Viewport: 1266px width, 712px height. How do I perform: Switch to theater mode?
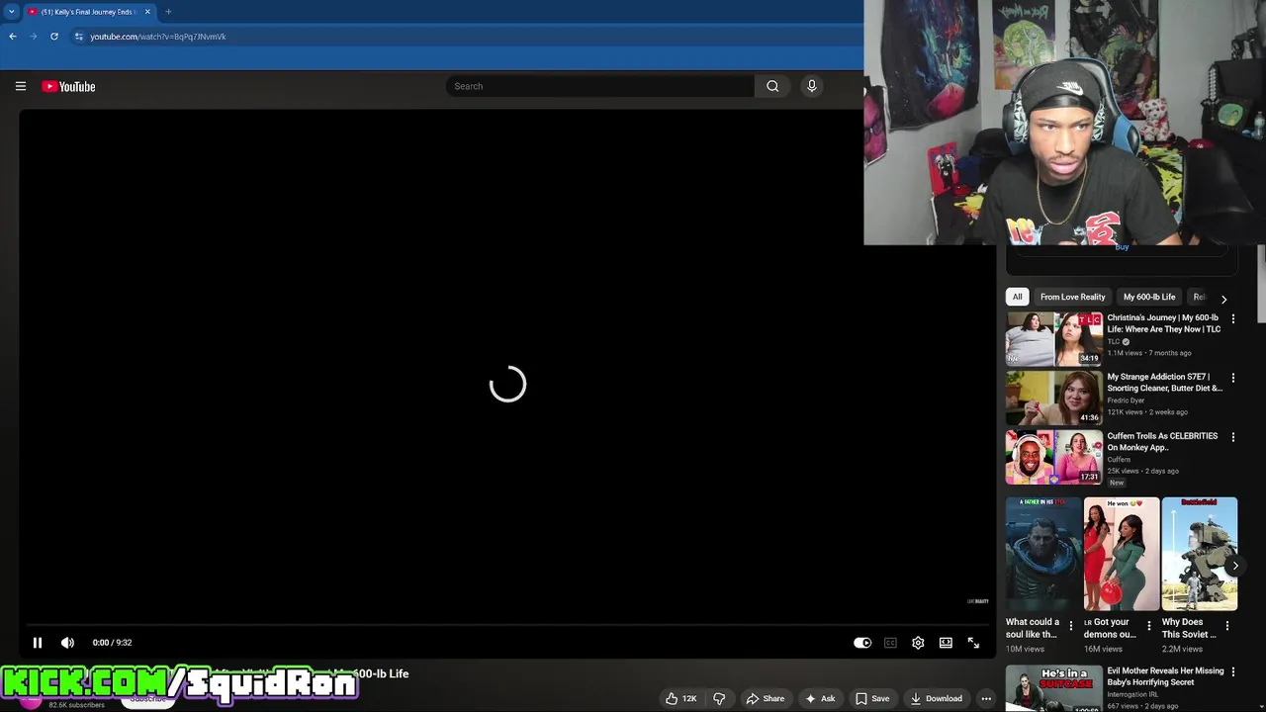click(946, 643)
